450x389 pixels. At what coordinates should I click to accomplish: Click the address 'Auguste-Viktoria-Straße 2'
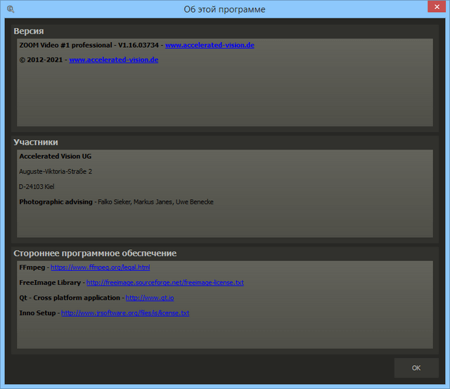[x=56, y=171]
